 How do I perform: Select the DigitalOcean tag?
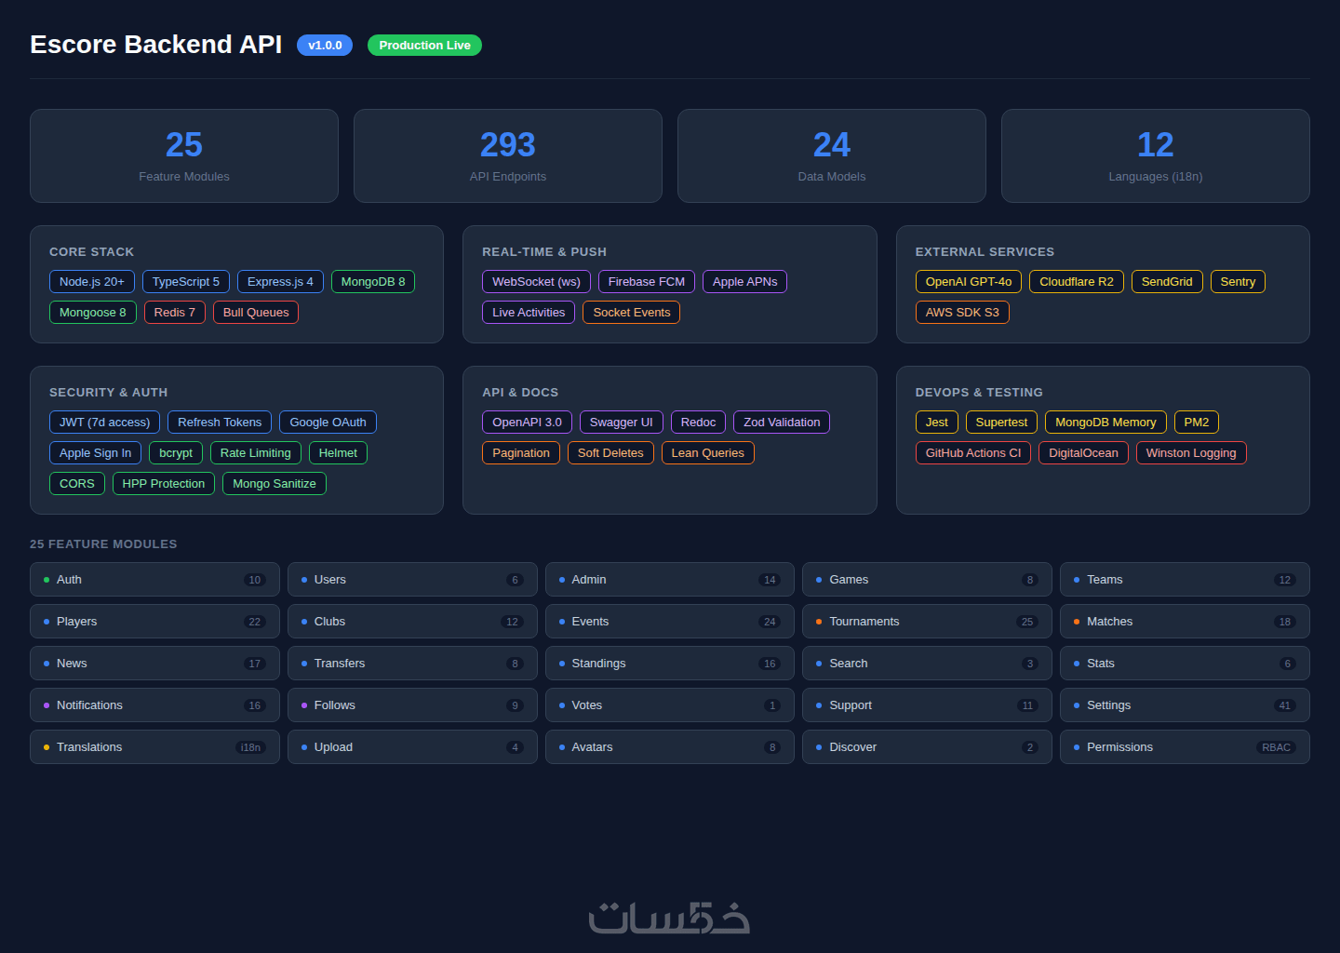pos(1084,452)
